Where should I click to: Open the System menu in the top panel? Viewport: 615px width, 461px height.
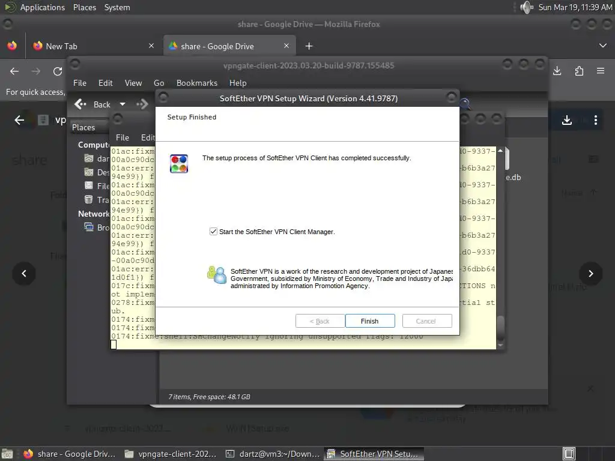tap(117, 7)
